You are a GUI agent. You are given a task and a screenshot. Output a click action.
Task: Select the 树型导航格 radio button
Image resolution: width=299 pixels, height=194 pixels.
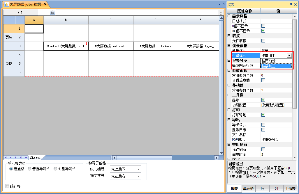55,169
